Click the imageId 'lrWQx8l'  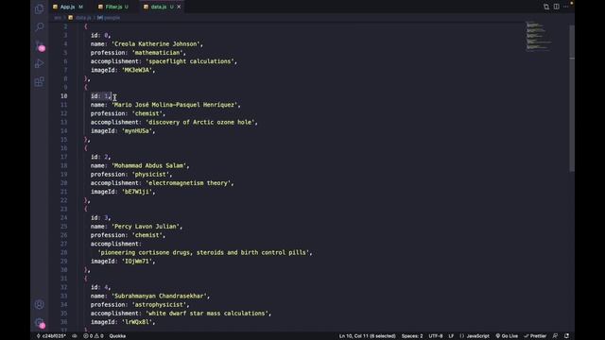point(137,322)
